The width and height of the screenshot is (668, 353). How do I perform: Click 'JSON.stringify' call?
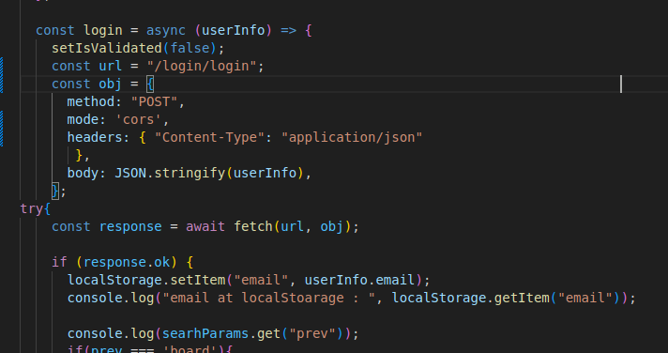click(170, 173)
